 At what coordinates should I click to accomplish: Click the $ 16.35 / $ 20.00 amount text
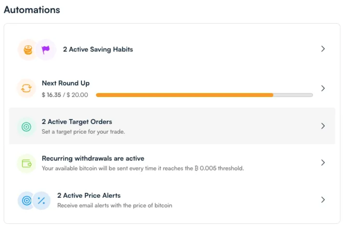[x=65, y=95]
